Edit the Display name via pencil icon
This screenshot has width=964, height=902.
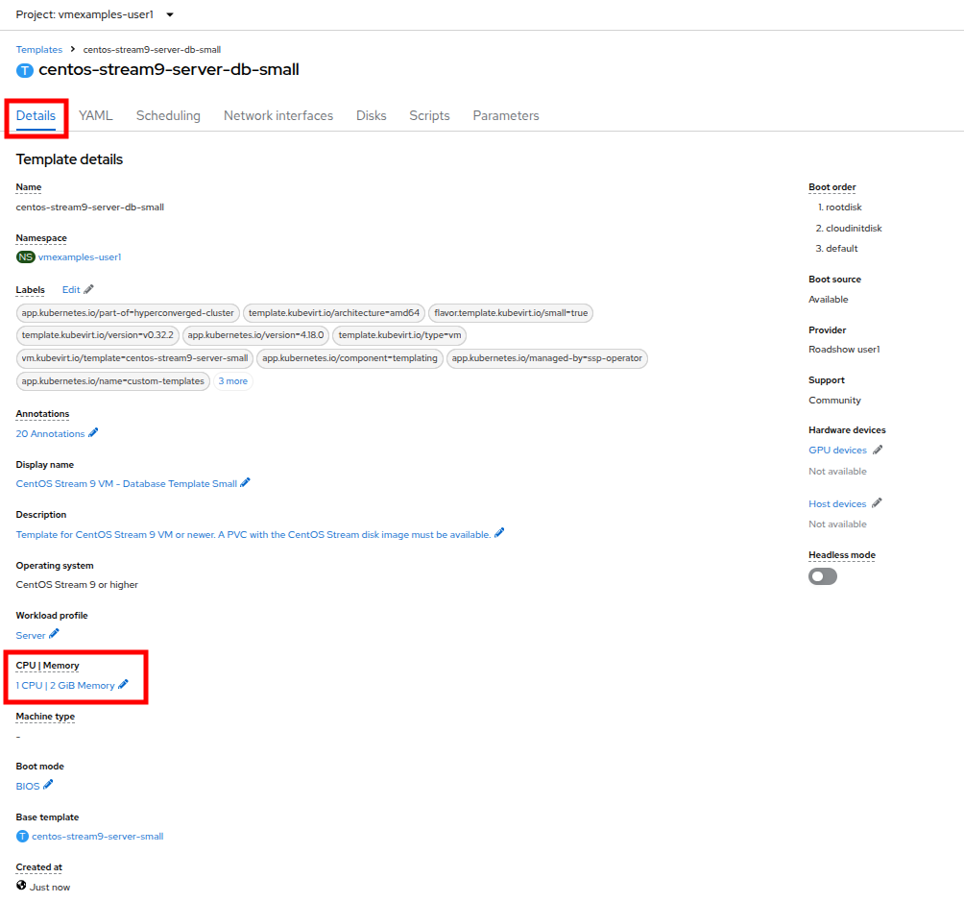click(246, 483)
